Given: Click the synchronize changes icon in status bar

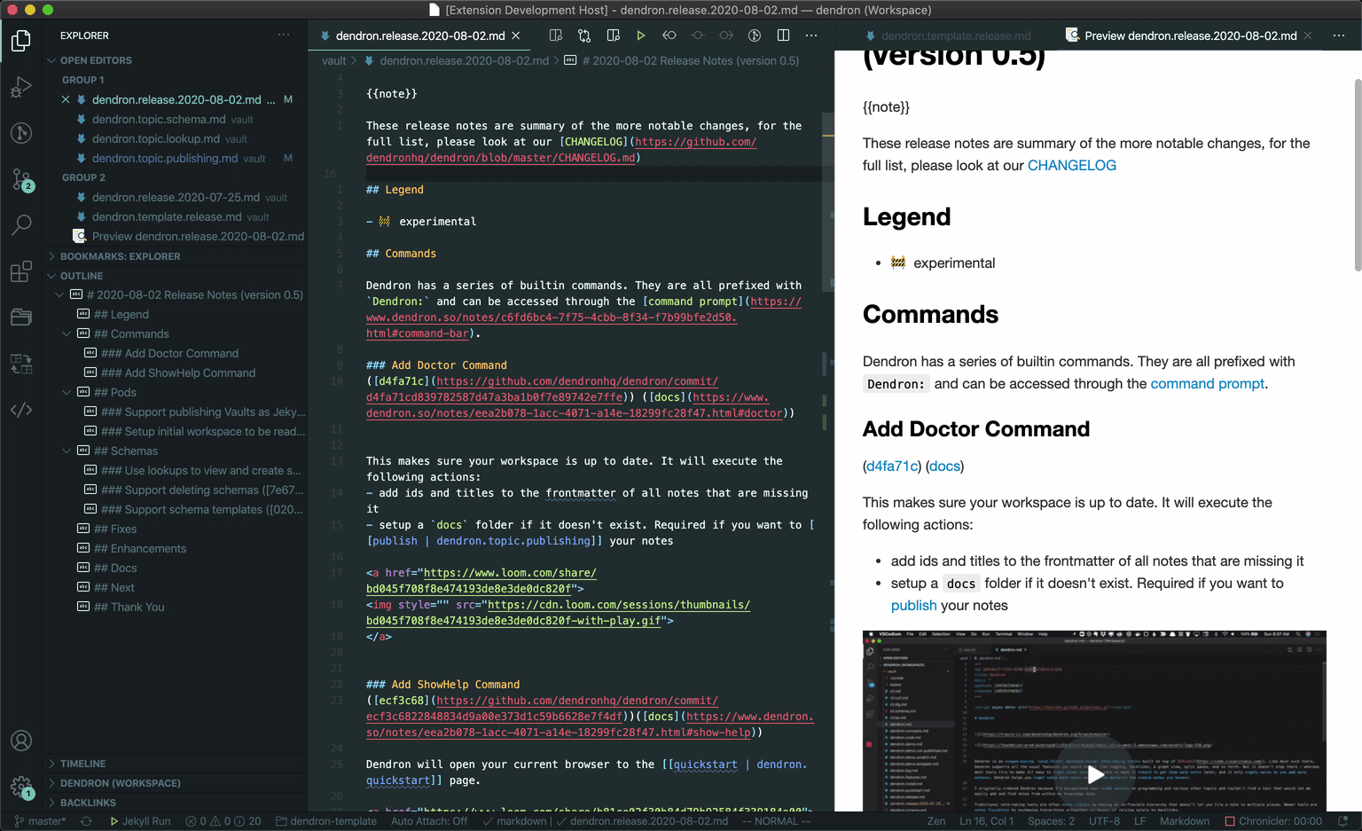Looking at the screenshot, I should click(x=86, y=821).
